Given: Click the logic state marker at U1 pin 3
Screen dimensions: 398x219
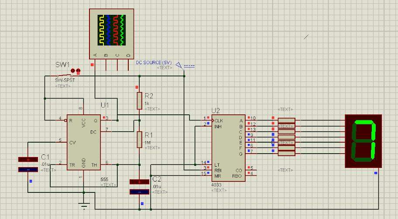Looking at the screenshot, I should click(104, 117).
